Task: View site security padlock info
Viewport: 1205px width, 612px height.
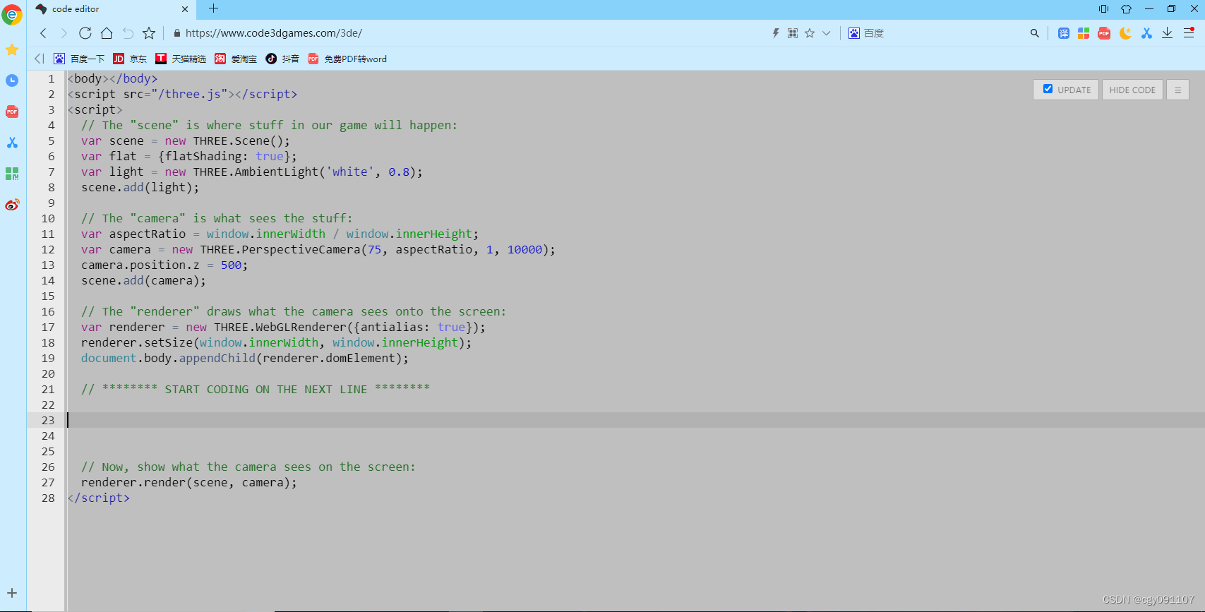Action: click(176, 33)
